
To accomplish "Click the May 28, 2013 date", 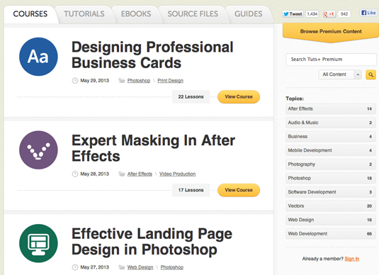I will pyautogui.click(x=94, y=174).
